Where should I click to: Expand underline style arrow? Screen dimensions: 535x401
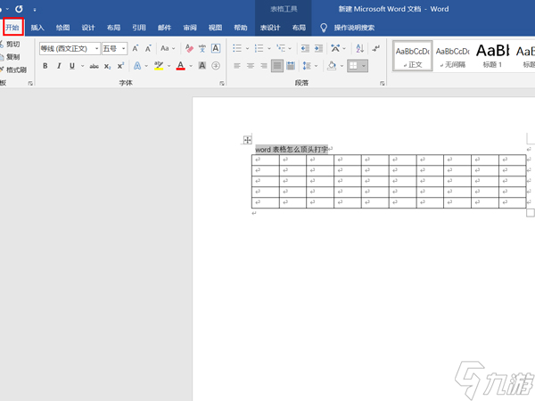pos(82,66)
